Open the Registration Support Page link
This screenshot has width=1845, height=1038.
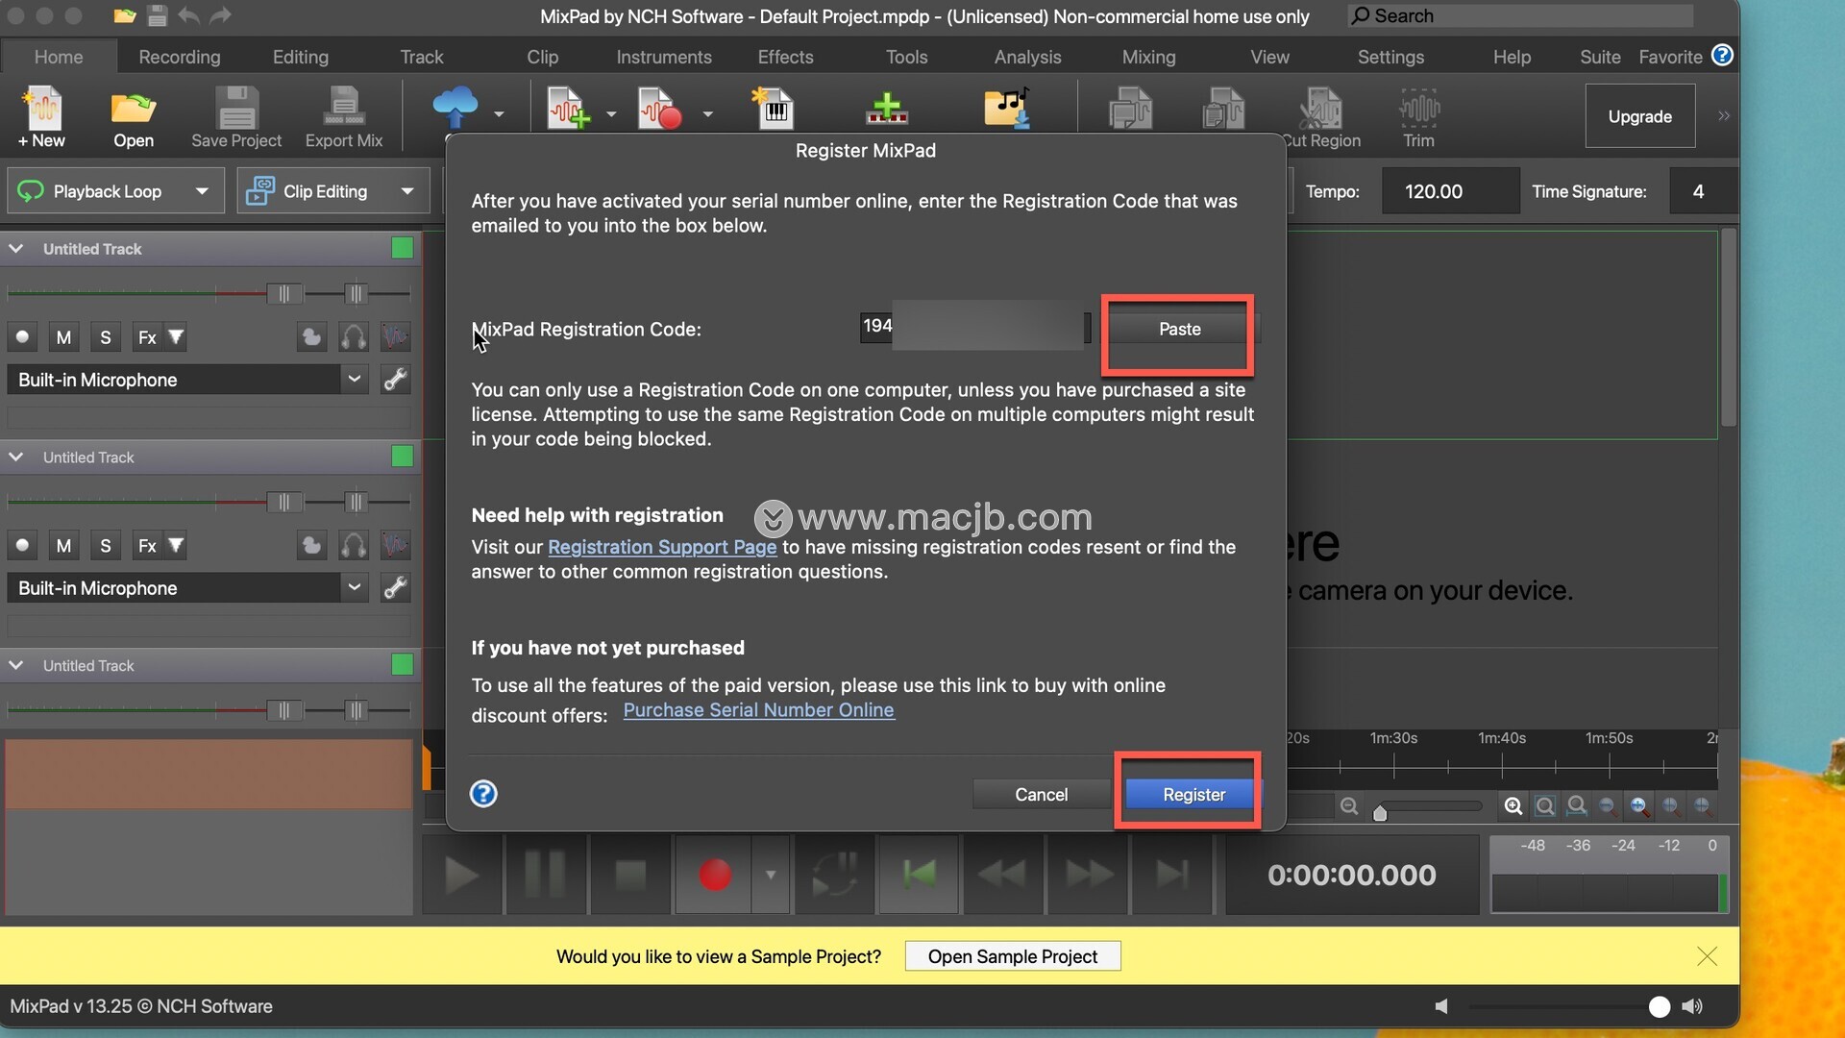[x=662, y=547]
